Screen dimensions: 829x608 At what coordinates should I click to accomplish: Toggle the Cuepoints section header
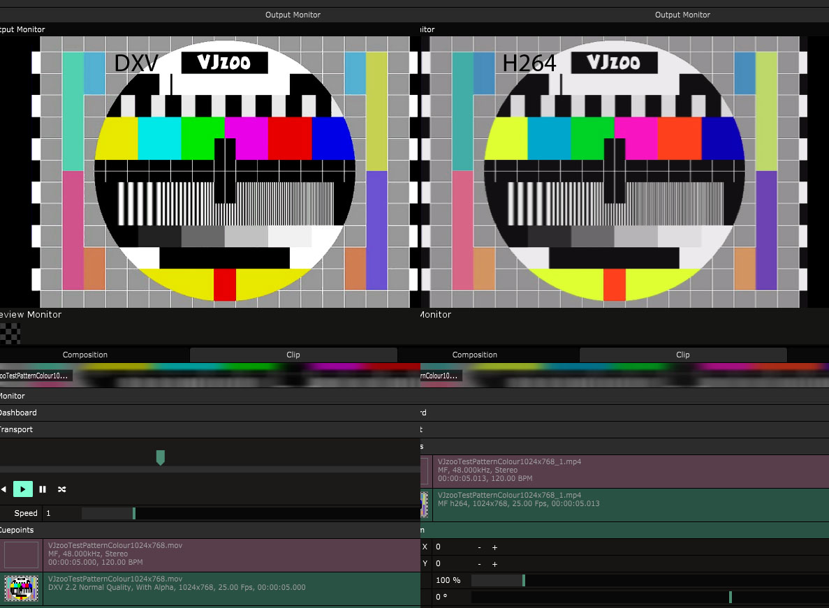click(x=17, y=530)
